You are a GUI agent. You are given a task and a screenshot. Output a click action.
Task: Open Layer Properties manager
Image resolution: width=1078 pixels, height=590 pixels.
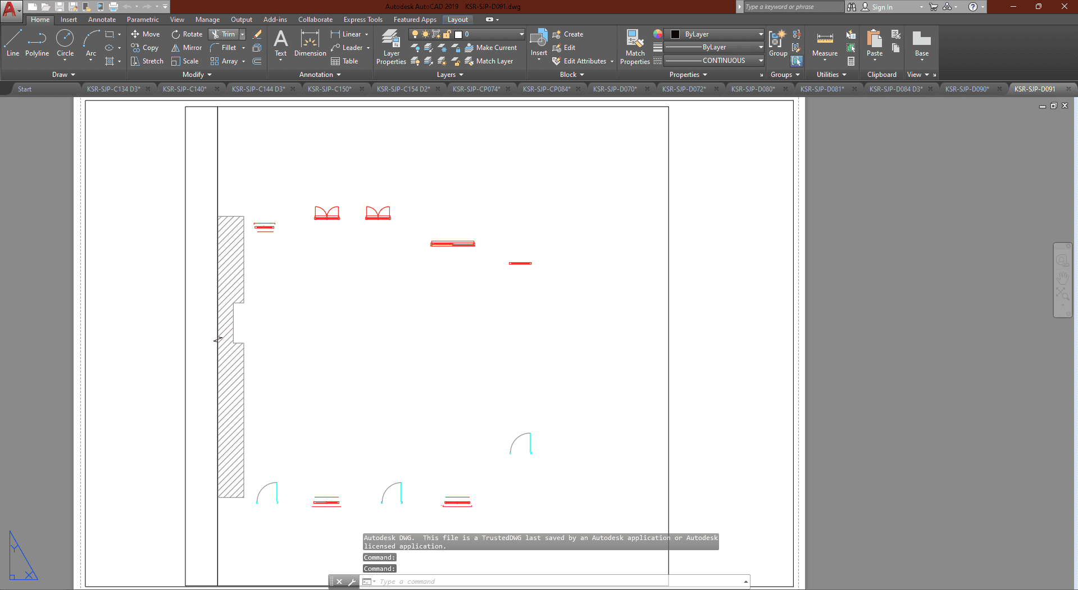coord(391,47)
